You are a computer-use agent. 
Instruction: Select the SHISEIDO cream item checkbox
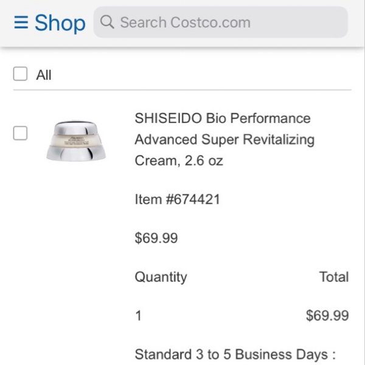(20, 133)
